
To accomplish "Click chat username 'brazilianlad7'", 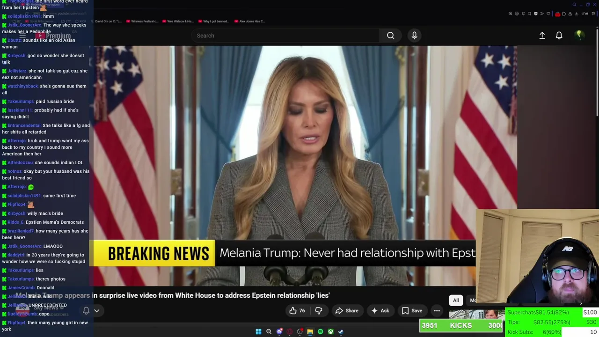I will point(21,231).
